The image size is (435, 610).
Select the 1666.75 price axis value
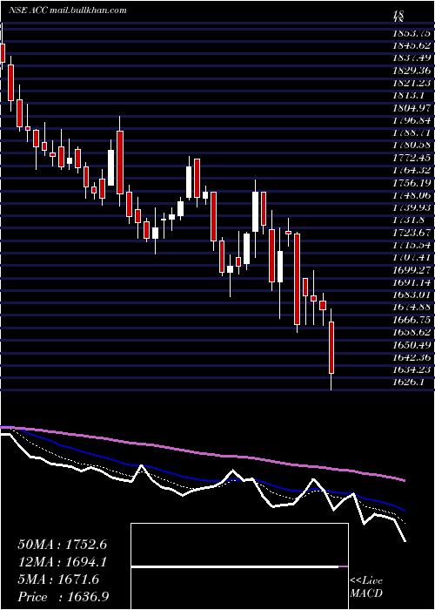tap(412, 320)
